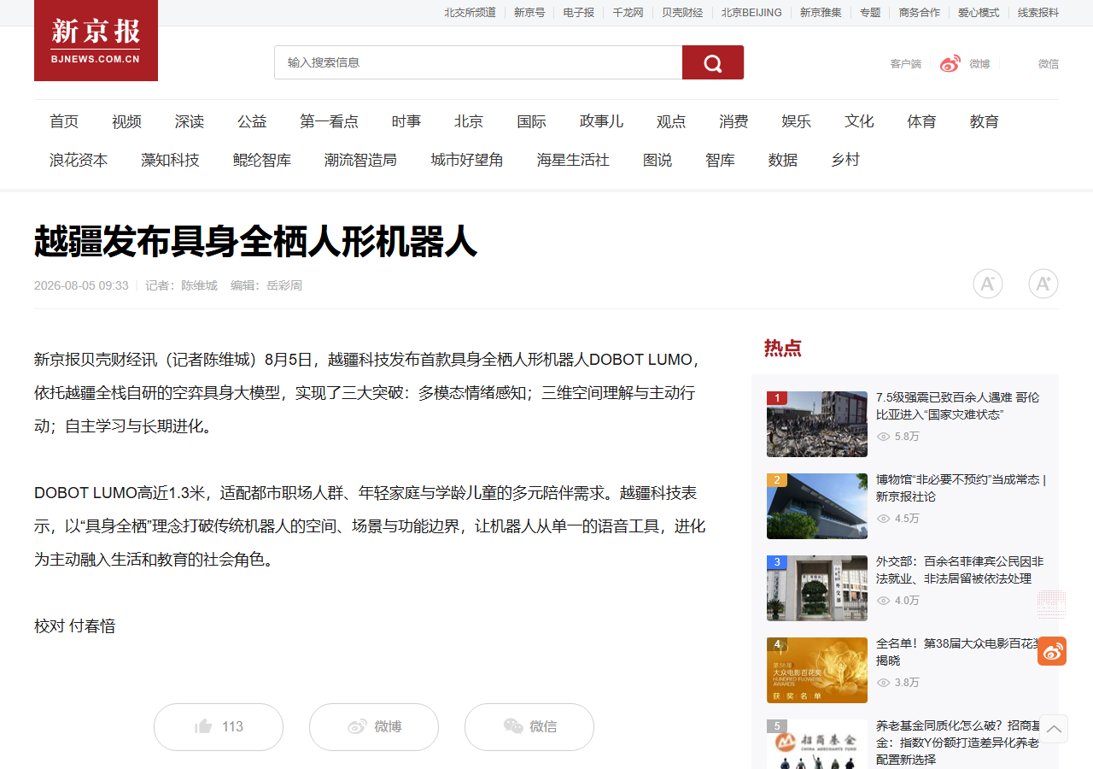Open the 新京报 logo homepage link
1093x769 pixels.
96,40
